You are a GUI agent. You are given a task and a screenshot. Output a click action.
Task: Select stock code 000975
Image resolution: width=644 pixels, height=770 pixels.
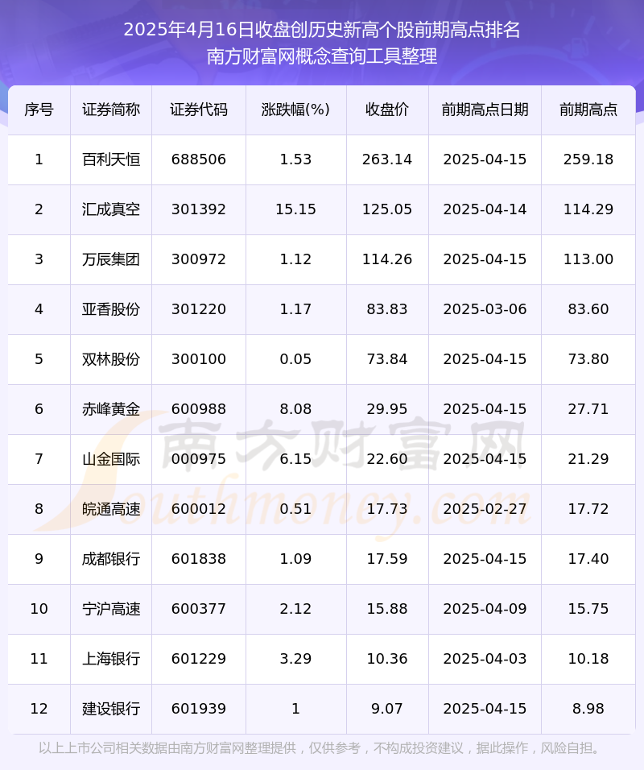coord(199,459)
